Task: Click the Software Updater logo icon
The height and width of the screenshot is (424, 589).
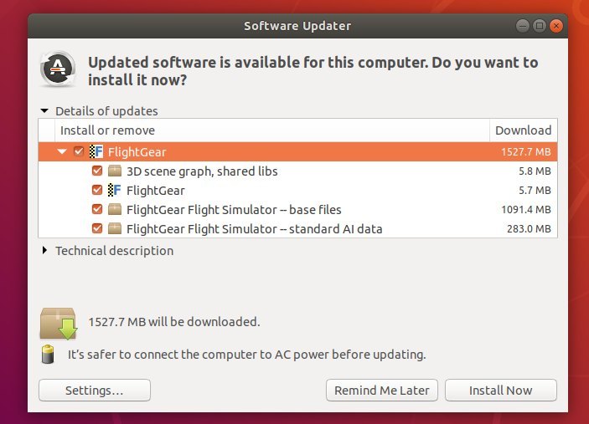Action: [58, 69]
